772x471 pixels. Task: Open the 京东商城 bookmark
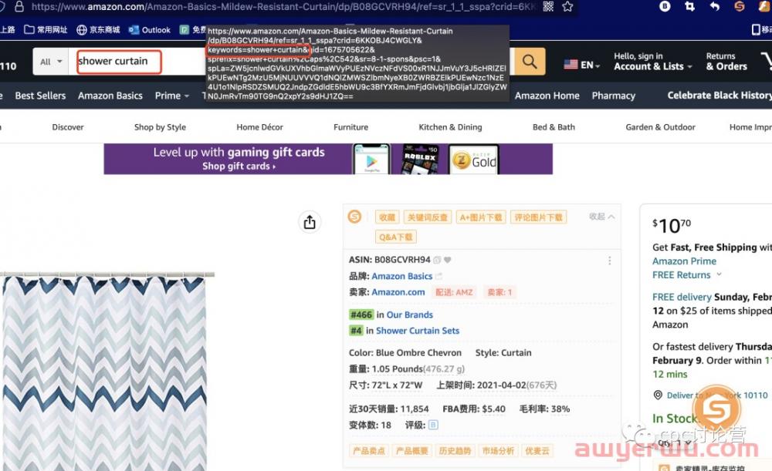point(99,29)
